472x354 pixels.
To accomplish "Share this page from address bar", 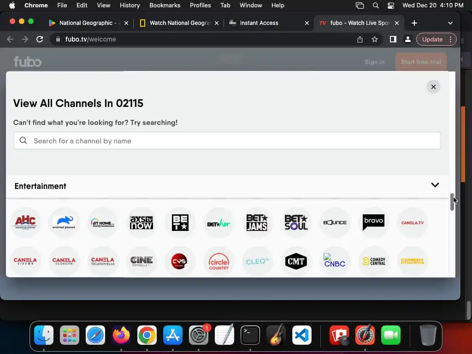I will click(x=360, y=39).
